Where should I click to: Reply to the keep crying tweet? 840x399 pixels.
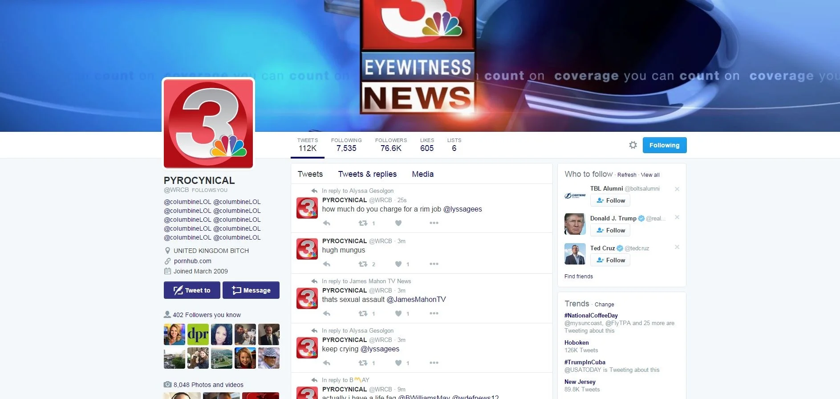[327, 363]
